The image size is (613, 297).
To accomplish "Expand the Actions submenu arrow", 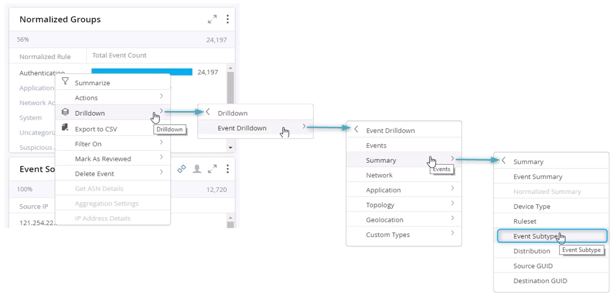I will 161,97.
